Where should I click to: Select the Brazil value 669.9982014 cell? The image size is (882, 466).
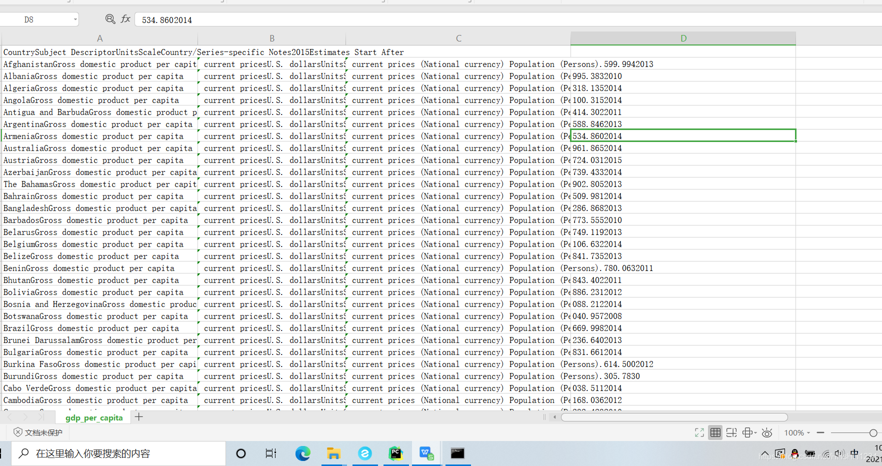point(683,328)
